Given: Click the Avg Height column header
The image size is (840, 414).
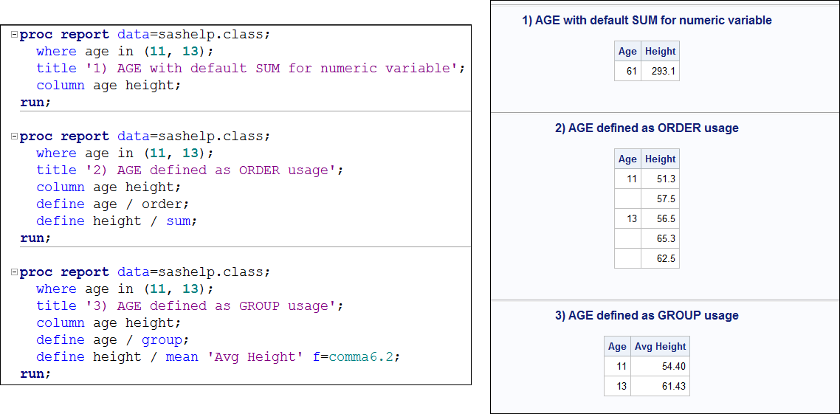Looking at the screenshot, I should coord(660,347).
